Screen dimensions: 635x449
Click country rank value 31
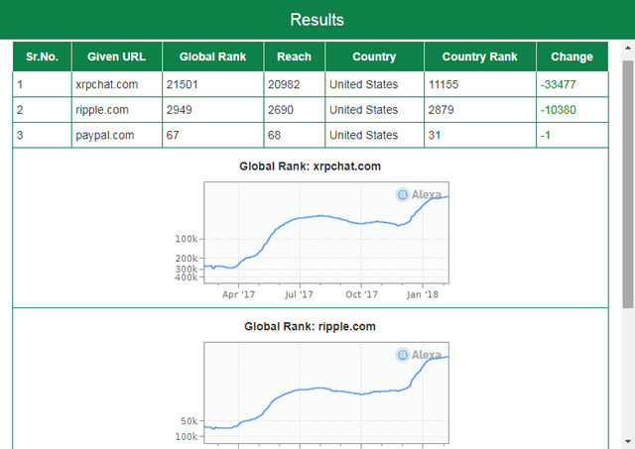(435, 135)
